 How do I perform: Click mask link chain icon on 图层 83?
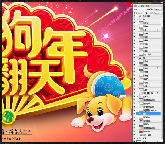click(x=144, y=111)
